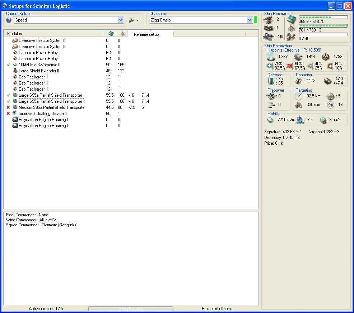Open the Current Setup dropdown arrow
Image resolution: width=354 pixels, height=313 pixels.
tap(121, 20)
